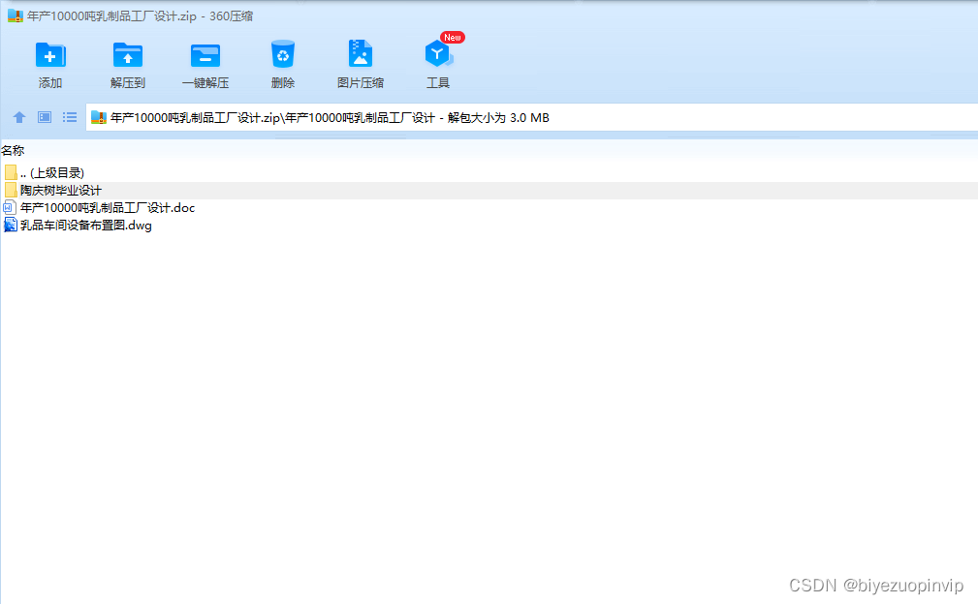Click the 解压到 label text
978x604 pixels.
coord(128,83)
